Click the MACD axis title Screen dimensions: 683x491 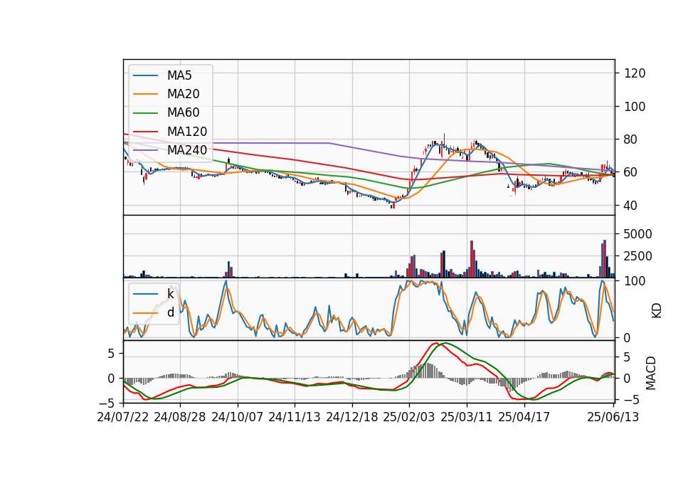click(x=651, y=373)
